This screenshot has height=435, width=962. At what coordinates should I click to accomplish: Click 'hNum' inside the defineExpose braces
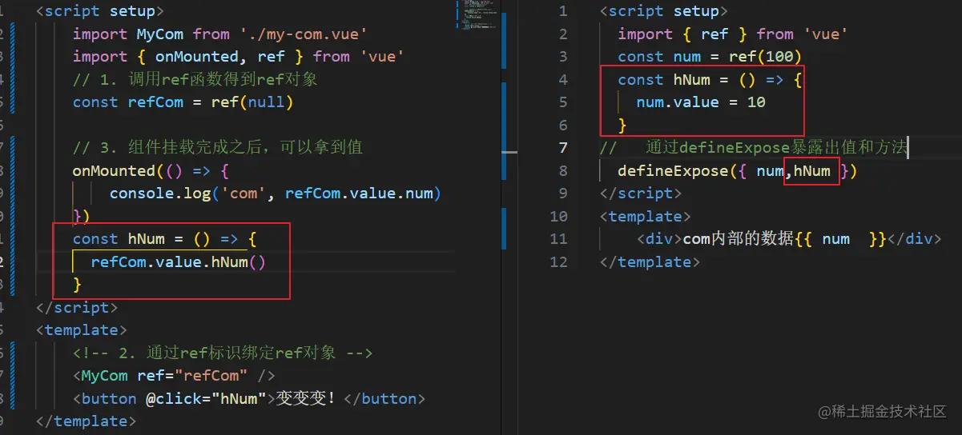point(811,170)
